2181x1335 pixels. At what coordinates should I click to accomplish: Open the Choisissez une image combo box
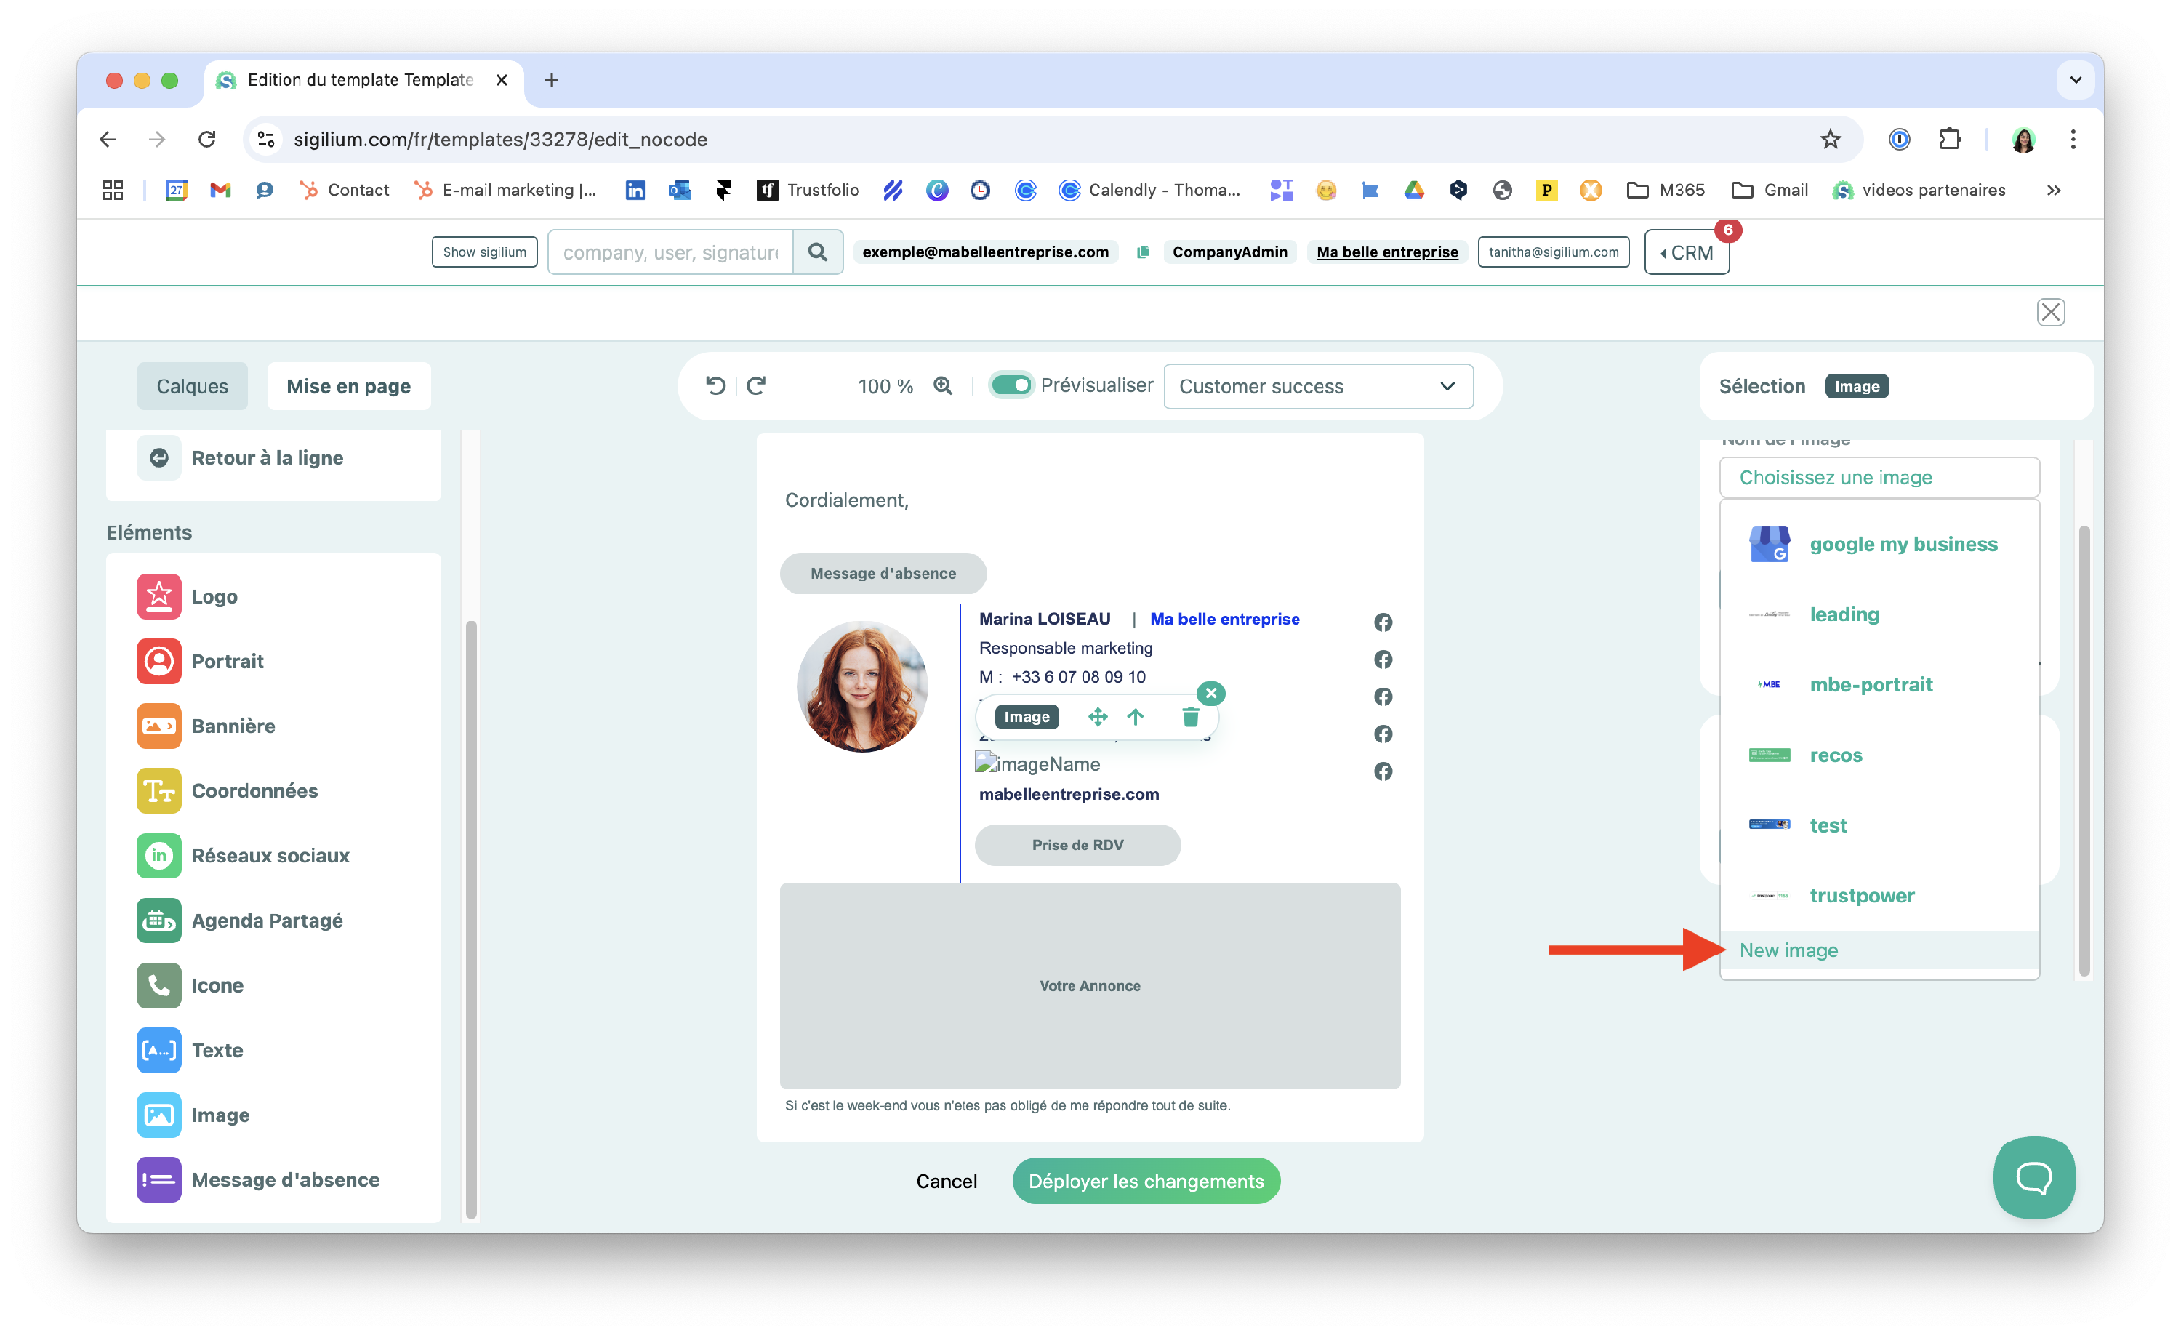(1879, 478)
